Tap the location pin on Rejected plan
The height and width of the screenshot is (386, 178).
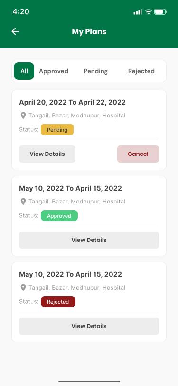click(x=23, y=288)
